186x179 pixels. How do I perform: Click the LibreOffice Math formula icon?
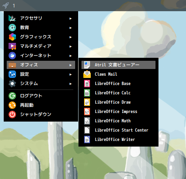[x=87, y=121]
